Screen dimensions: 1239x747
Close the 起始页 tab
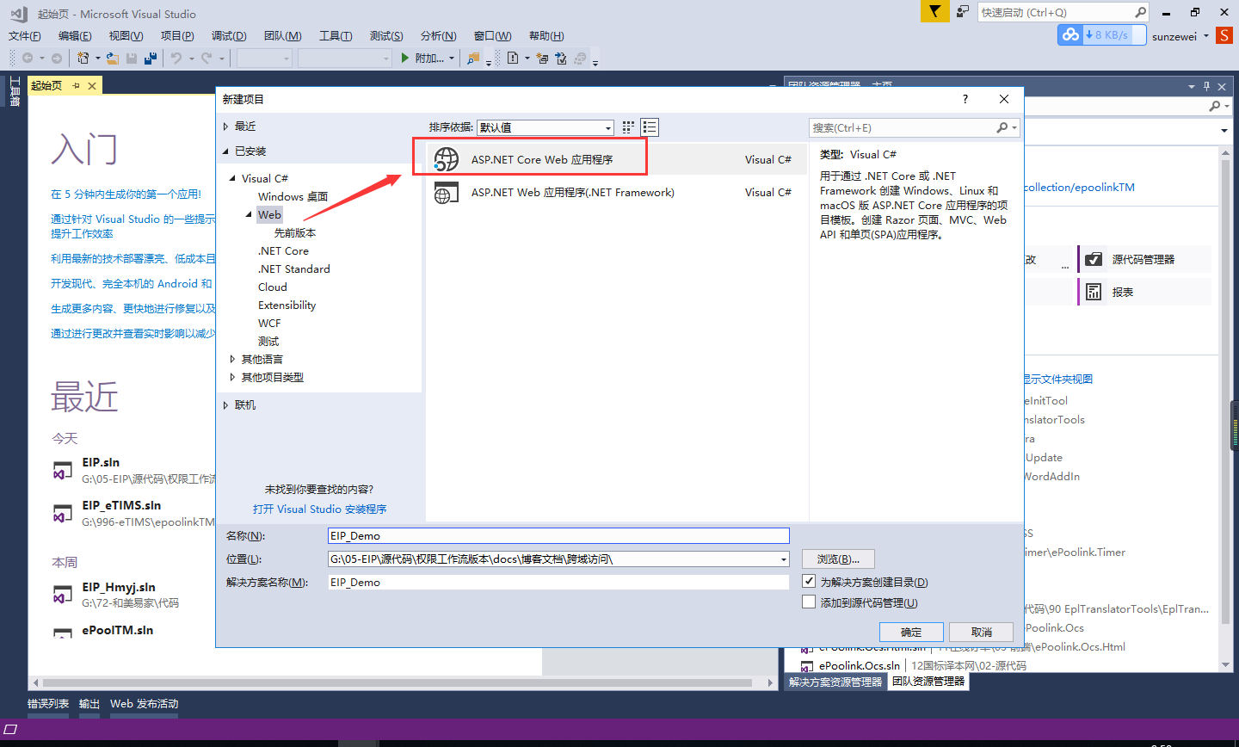click(92, 85)
